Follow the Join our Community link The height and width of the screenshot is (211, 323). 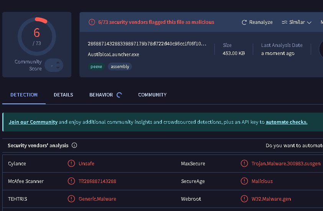33,122
